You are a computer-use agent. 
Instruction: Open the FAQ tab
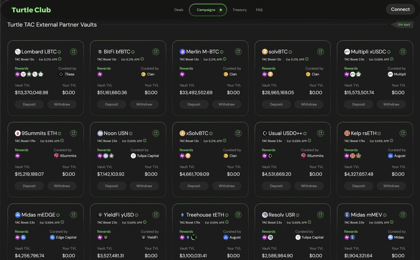click(259, 10)
